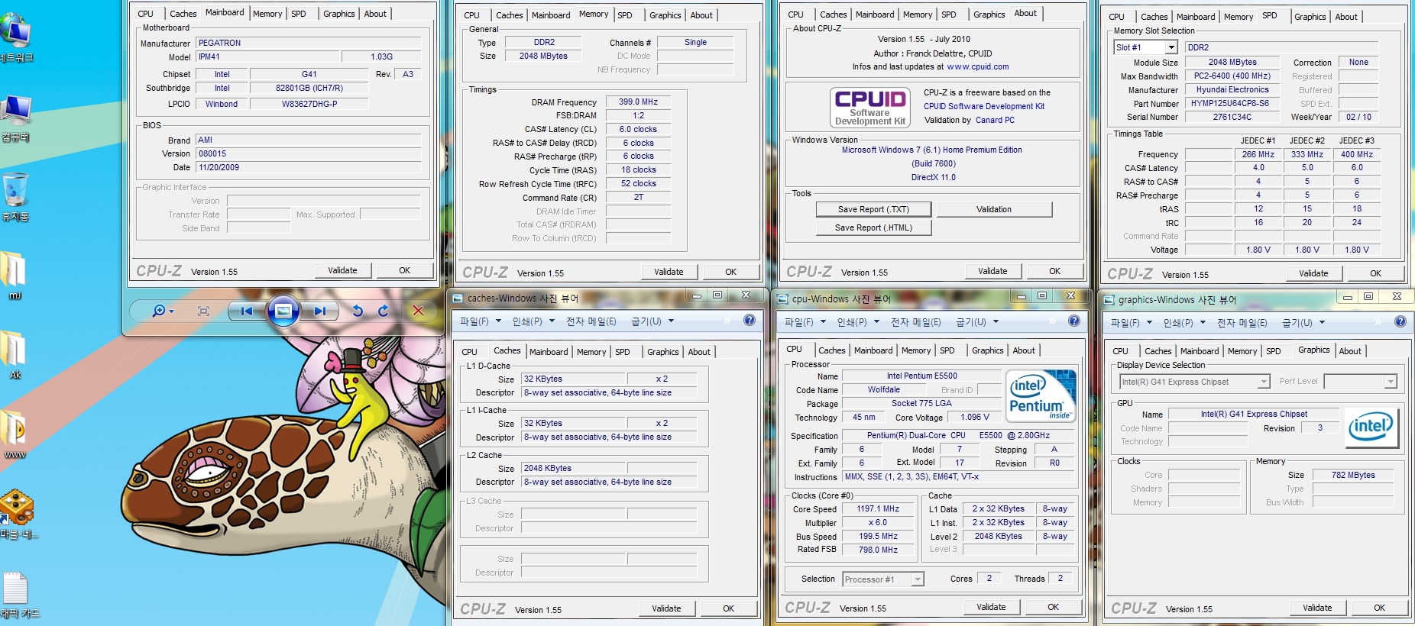Delete the picture with red X icon

[418, 311]
